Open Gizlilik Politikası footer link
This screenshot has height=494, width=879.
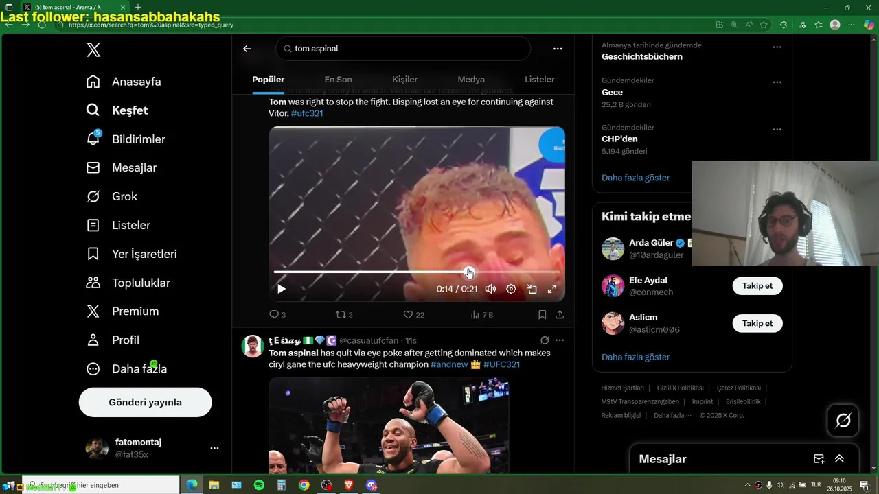[x=680, y=388]
